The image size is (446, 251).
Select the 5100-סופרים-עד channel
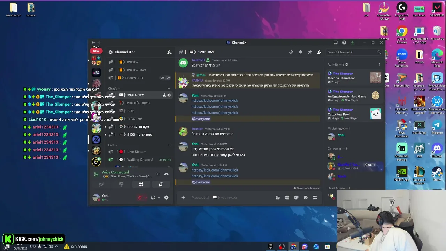tap(139, 135)
